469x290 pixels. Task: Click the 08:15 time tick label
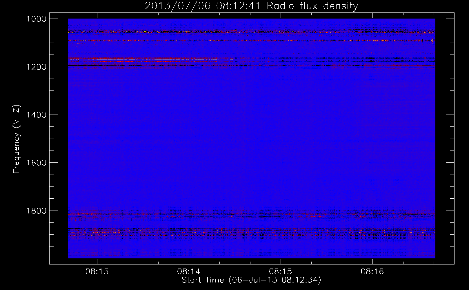281,271
